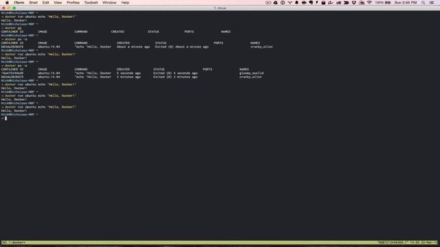Click the shield-shaped icon left of Wi-Fi area

354,3
